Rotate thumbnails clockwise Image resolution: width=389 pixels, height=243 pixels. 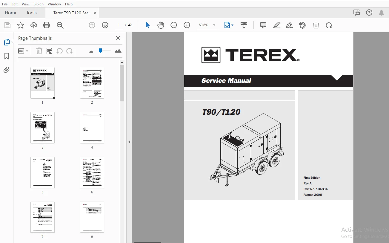(x=70, y=51)
